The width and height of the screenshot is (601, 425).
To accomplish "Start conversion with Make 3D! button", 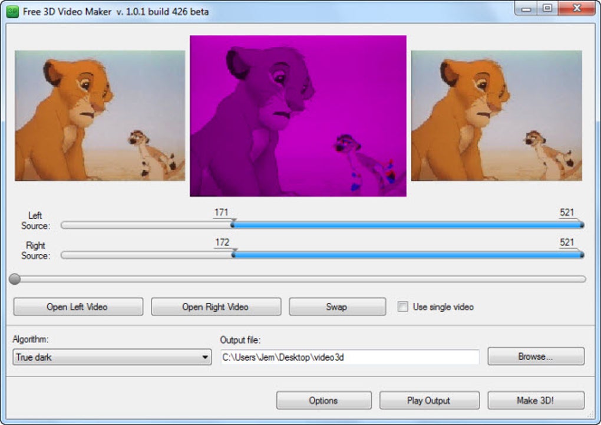I will tap(536, 400).
